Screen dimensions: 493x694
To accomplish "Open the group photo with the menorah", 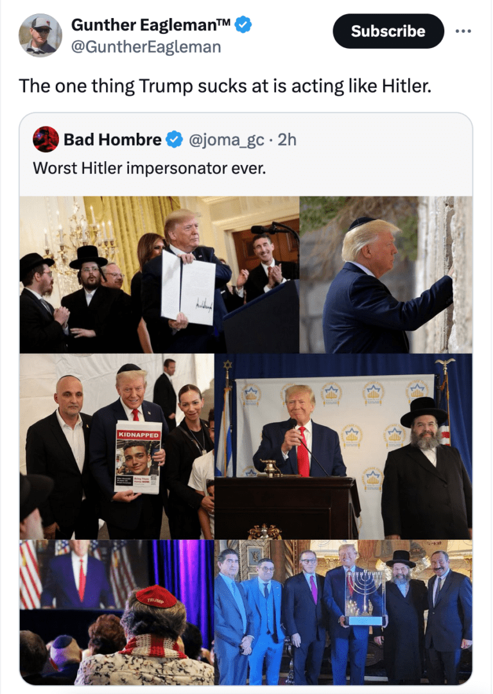I will click(343, 612).
